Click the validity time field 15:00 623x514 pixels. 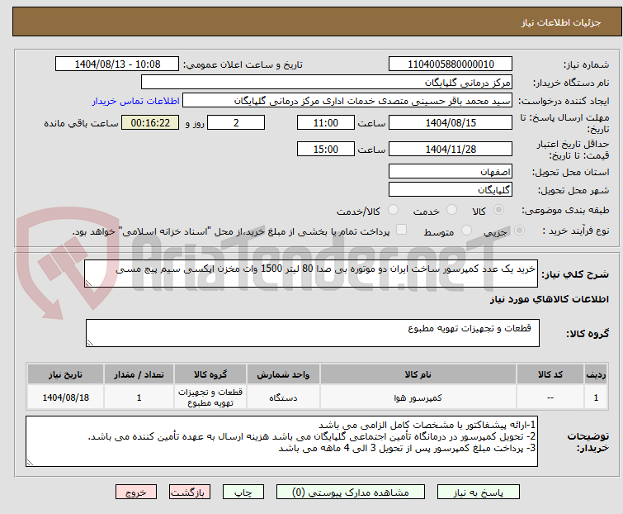pos(325,150)
